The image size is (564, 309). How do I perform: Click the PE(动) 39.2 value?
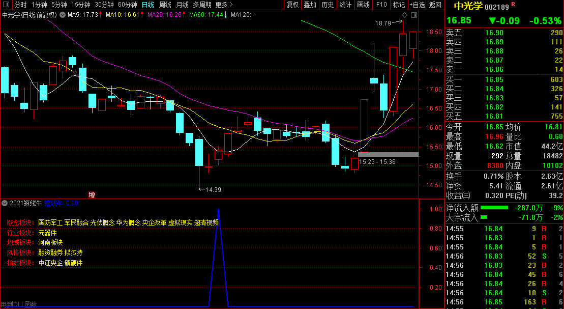[556, 195]
